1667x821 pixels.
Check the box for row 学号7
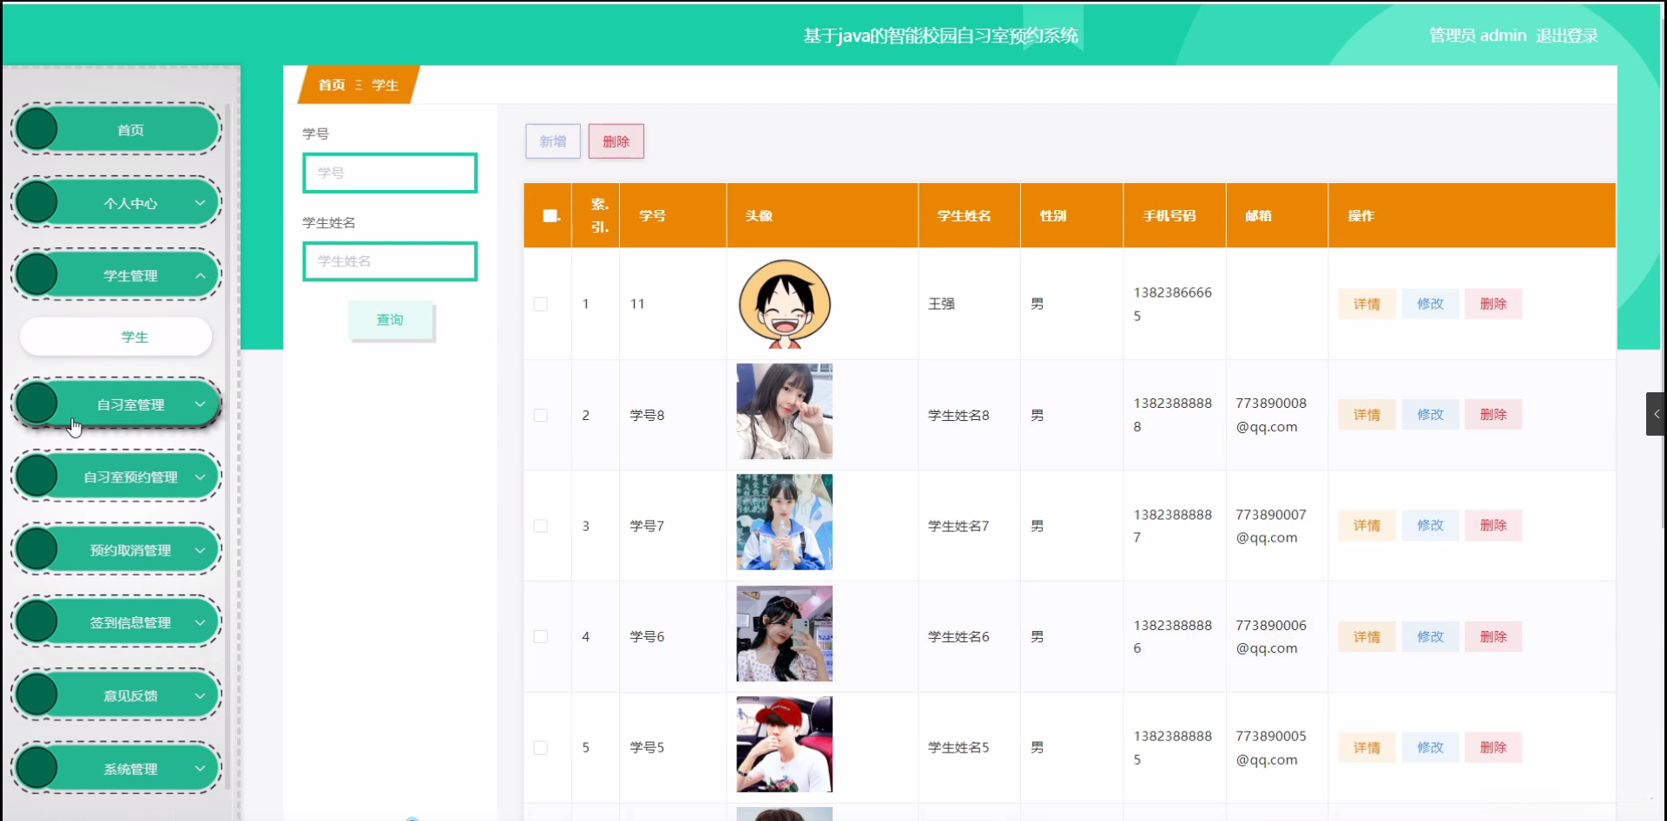point(540,526)
